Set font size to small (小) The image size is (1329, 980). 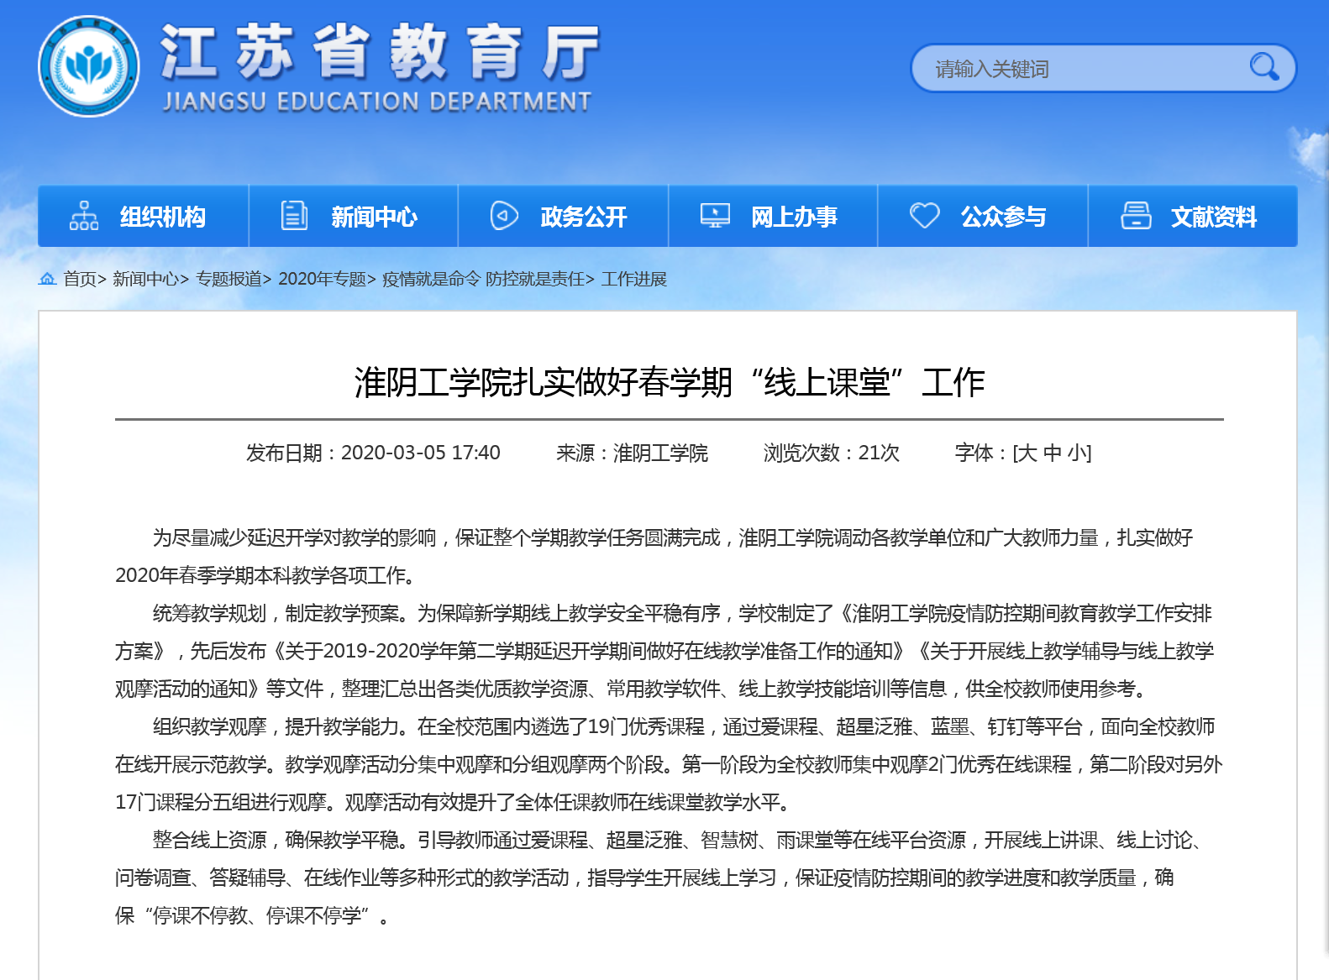coord(1076,453)
